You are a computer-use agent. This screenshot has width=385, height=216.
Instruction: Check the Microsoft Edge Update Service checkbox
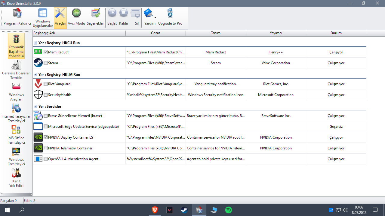[45, 127]
